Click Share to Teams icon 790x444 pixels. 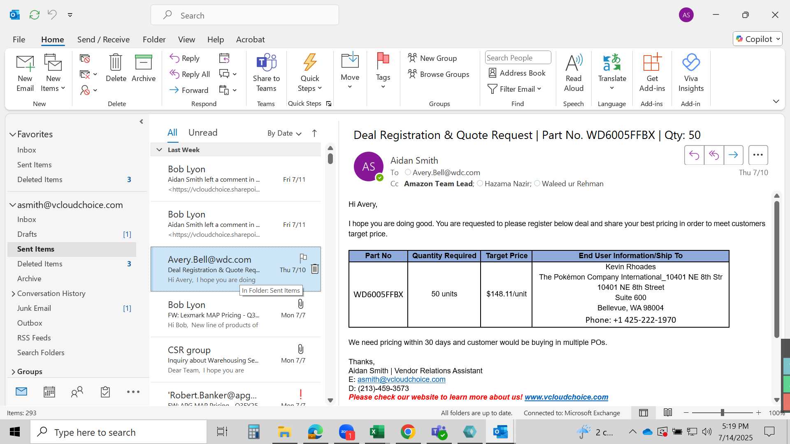(266, 73)
